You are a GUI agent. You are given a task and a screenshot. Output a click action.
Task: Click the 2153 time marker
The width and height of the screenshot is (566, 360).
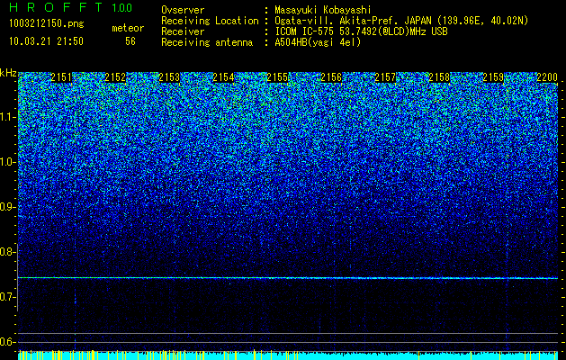tap(169, 77)
